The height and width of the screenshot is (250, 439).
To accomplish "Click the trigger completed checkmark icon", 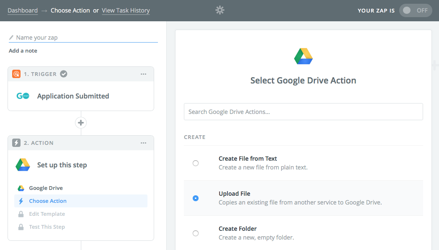I will [x=64, y=74].
